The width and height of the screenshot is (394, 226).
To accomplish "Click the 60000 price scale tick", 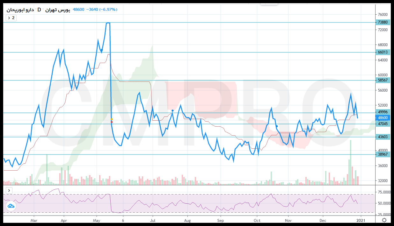I will click(x=383, y=75).
